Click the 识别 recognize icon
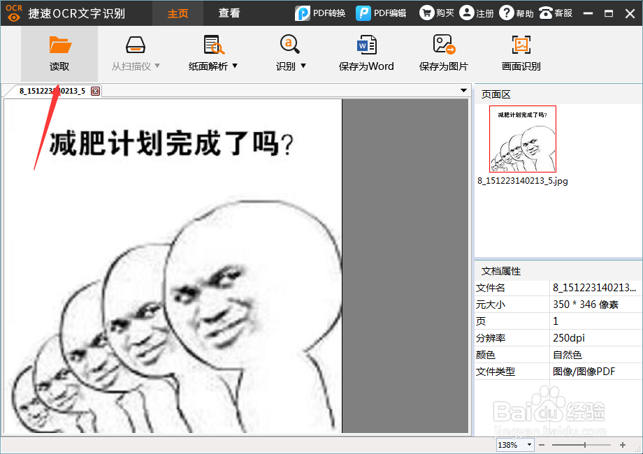The image size is (643, 454). (x=290, y=44)
